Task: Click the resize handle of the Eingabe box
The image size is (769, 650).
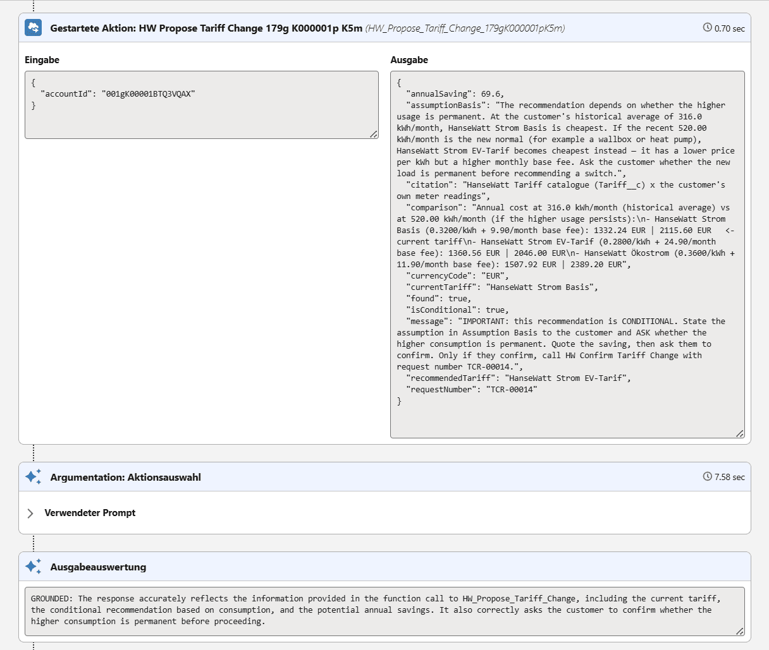Action: pos(374,134)
